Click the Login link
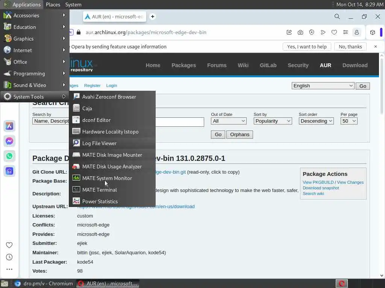385x288 pixels. 111,85
